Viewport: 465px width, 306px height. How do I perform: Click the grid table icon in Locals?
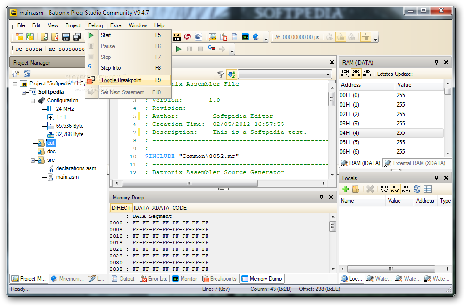click(428, 189)
